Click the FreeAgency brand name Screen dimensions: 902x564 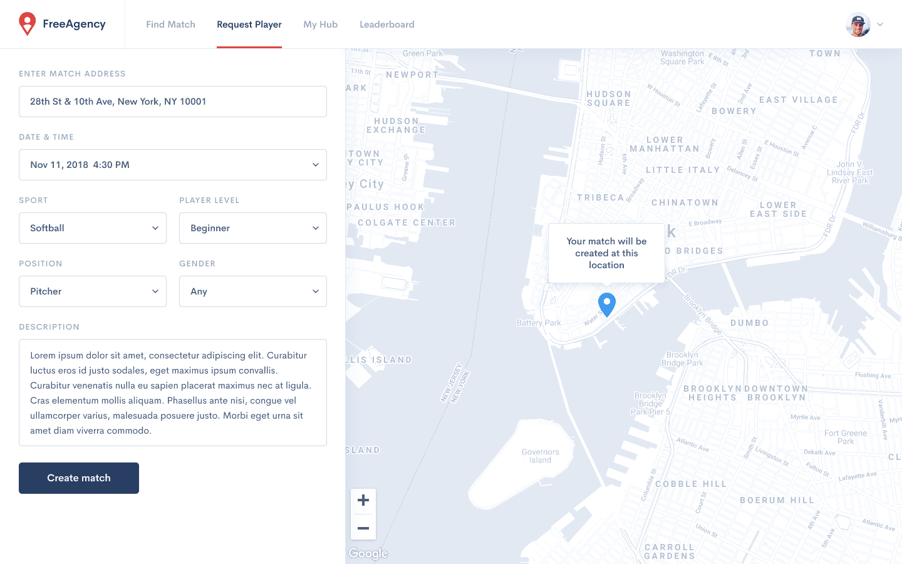pos(74,24)
